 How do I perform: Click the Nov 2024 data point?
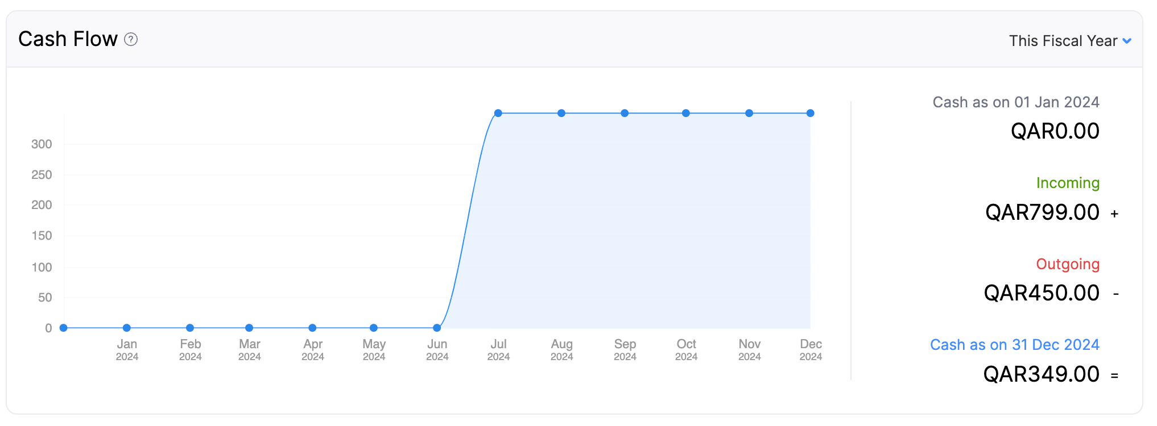[x=749, y=112]
